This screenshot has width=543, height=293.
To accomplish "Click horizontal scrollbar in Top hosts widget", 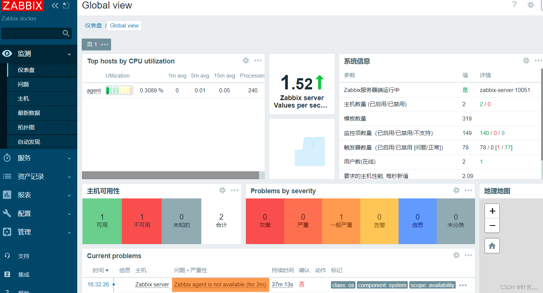I will [x=170, y=175].
